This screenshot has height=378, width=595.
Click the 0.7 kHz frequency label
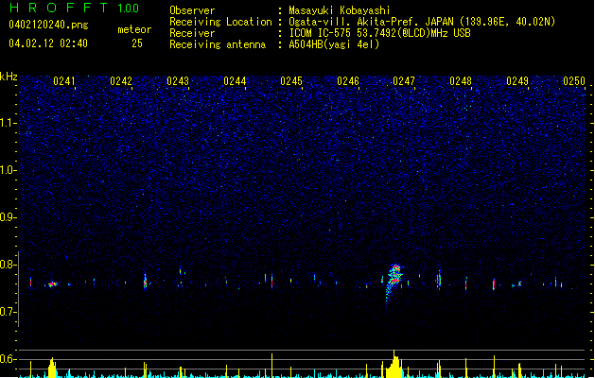coord(8,312)
